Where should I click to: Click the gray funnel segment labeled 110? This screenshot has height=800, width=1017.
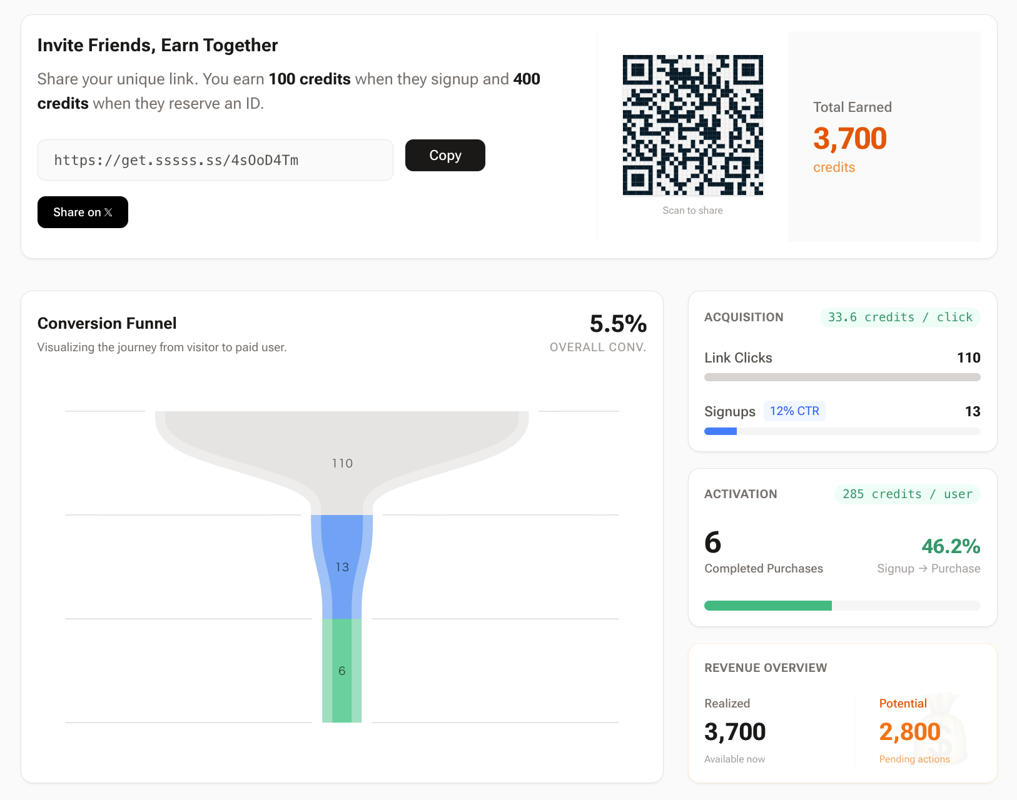click(342, 450)
